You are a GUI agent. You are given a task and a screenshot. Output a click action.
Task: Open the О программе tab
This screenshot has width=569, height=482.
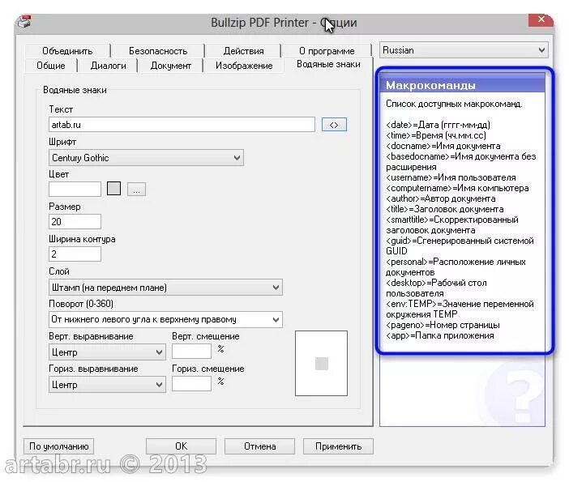tap(327, 51)
